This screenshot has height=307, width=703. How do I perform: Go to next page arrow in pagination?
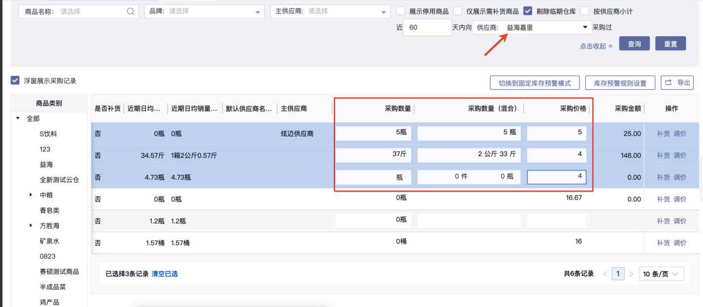tap(631, 274)
